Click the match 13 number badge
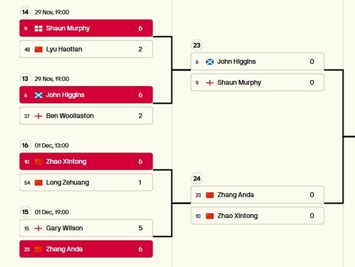 (x=25, y=79)
